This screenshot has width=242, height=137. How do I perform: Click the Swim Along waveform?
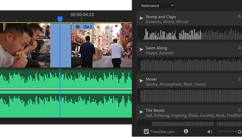189,64
